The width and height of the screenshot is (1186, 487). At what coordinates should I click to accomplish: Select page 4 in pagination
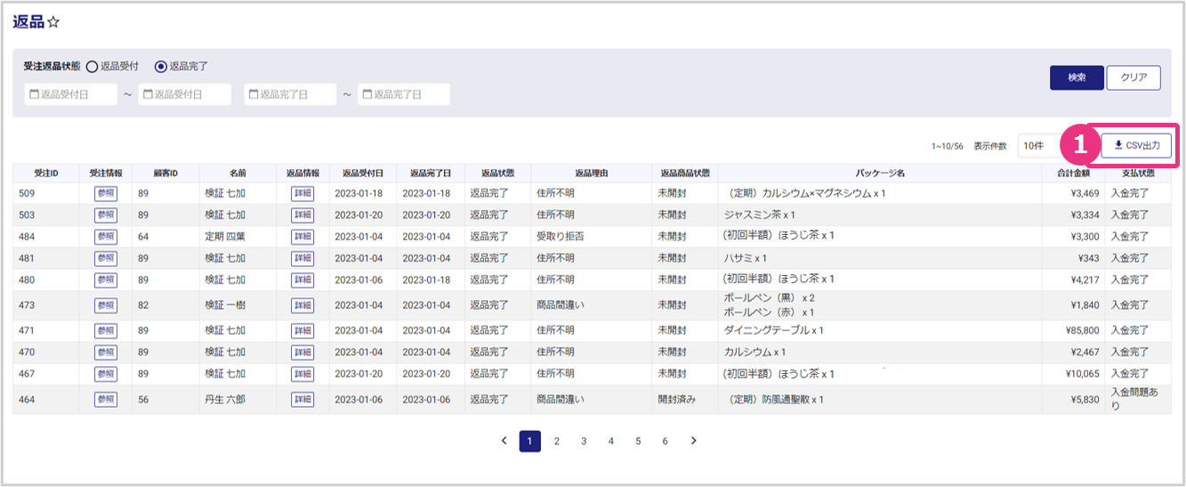pyautogui.click(x=611, y=441)
